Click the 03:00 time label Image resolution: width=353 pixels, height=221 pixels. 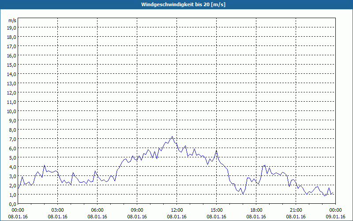[58, 210]
